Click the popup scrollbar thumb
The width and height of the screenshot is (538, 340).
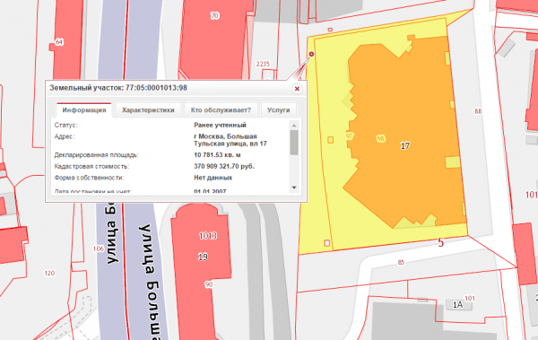(294, 142)
